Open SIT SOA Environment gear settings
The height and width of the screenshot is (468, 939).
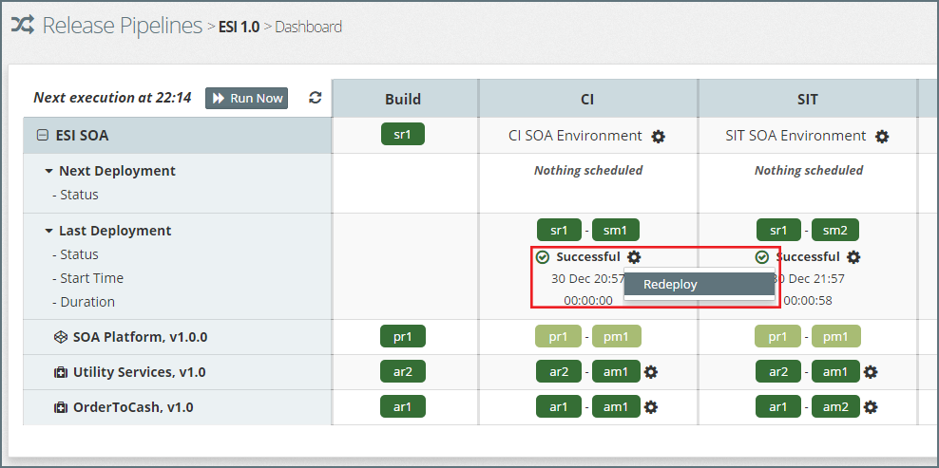(882, 137)
